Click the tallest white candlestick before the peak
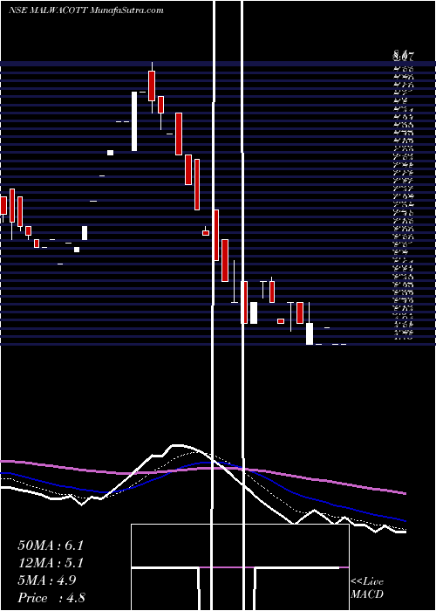The image size is (436, 611). (x=134, y=121)
